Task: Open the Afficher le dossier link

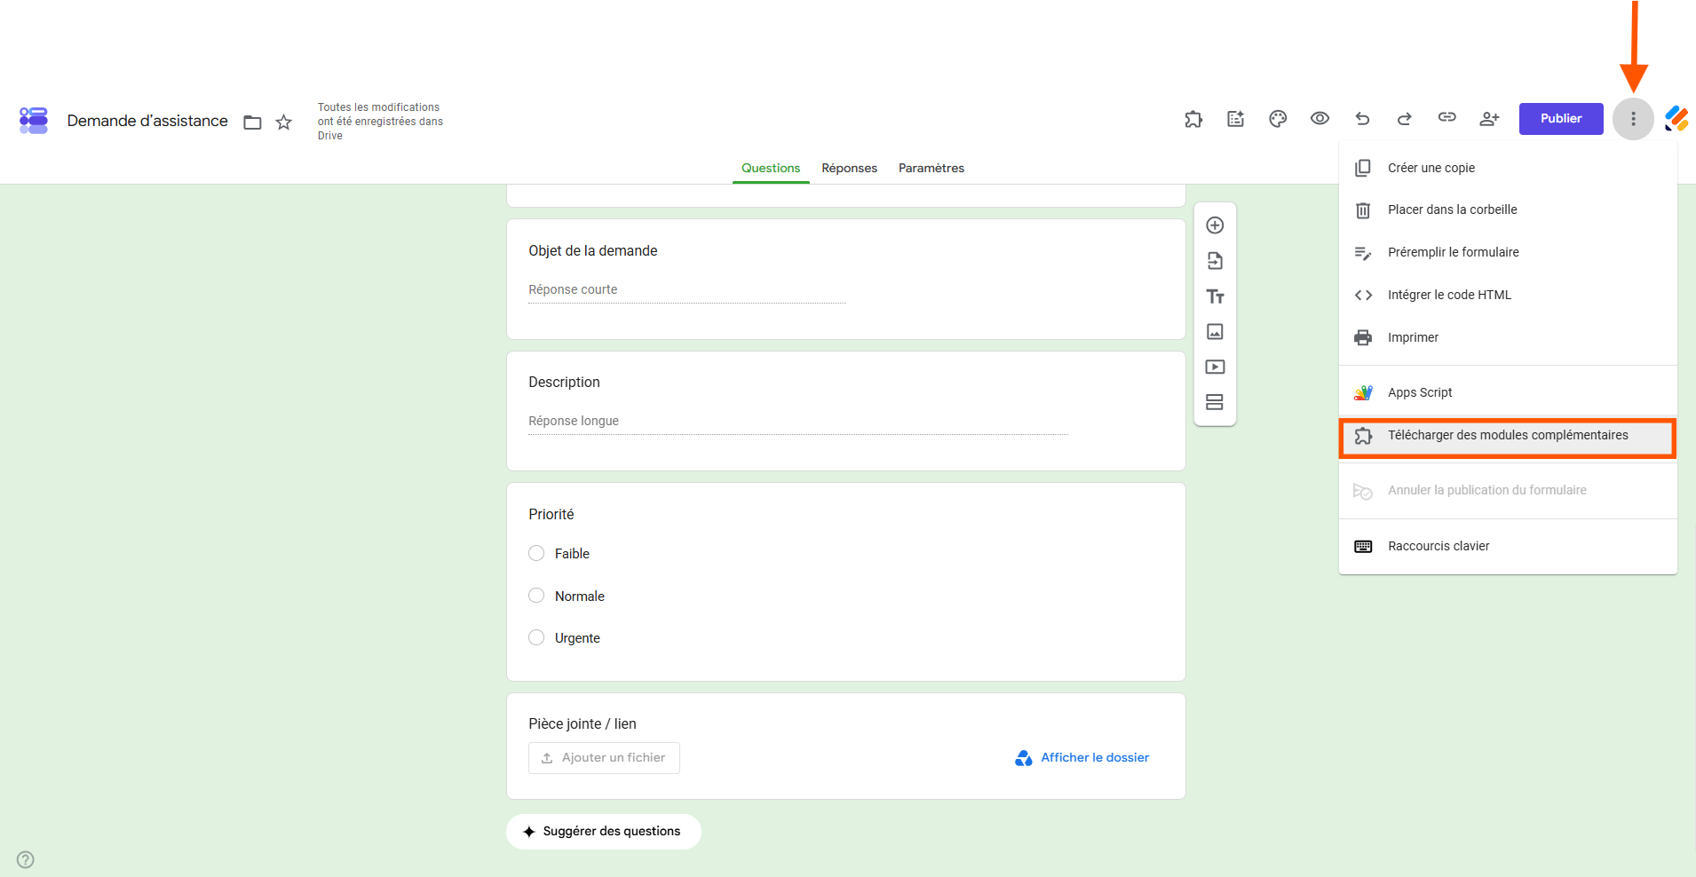Action: point(1082,758)
